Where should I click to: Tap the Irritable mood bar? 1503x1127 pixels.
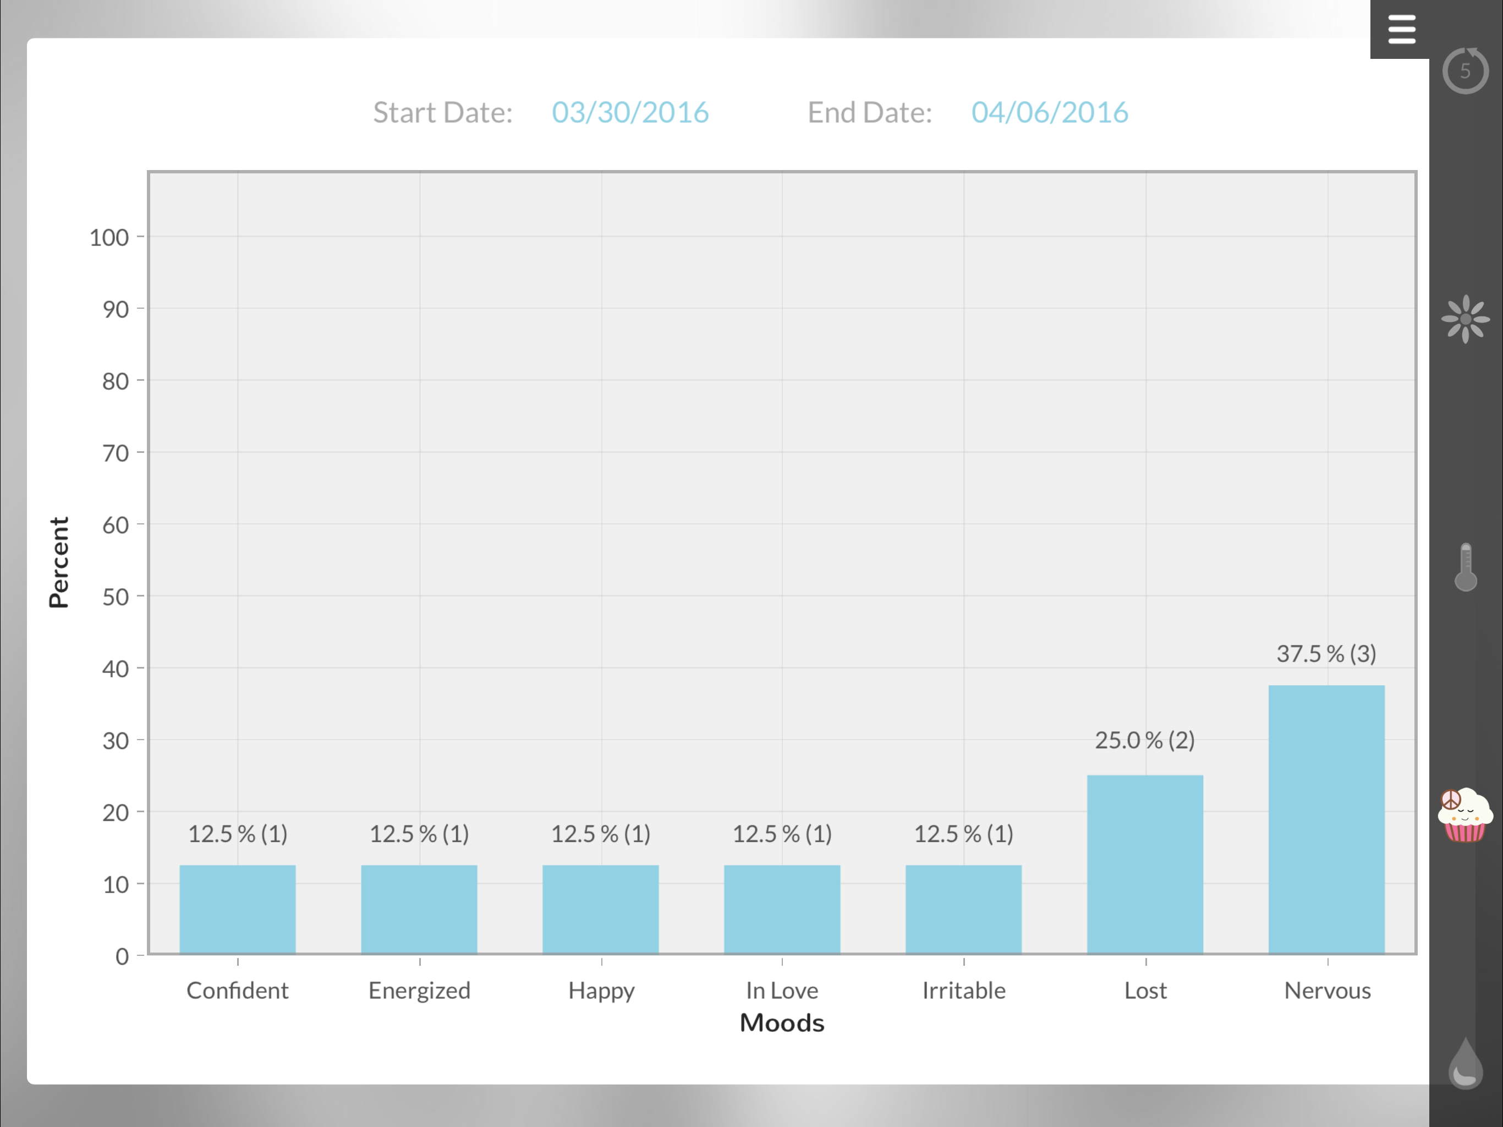point(963,909)
